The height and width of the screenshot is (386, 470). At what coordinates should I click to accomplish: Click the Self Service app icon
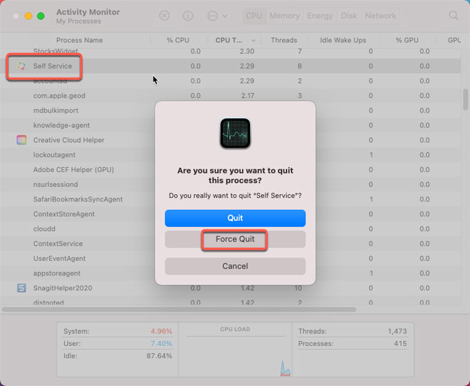(x=21, y=66)
